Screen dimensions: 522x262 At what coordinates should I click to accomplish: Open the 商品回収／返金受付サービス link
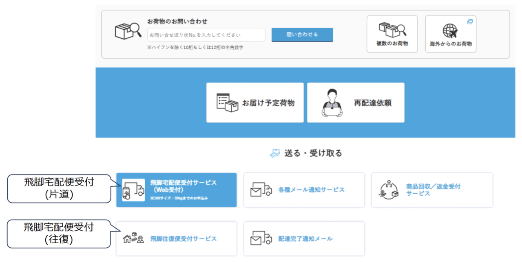(433, 190)
